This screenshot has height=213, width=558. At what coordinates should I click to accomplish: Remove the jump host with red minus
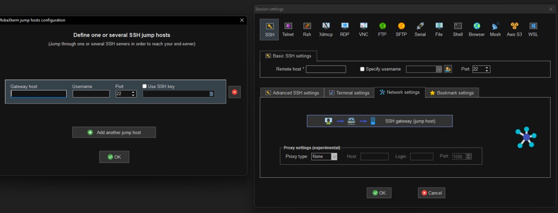(235, 92)
